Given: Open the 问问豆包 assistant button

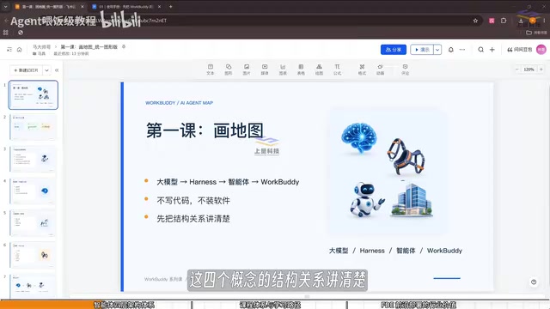Looking at the screenshot, I should [x=519, y=50].
